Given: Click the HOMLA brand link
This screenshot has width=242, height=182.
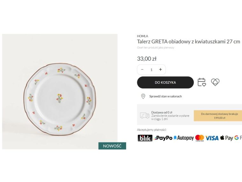Looking at the screenshot, I should (142, 36).
